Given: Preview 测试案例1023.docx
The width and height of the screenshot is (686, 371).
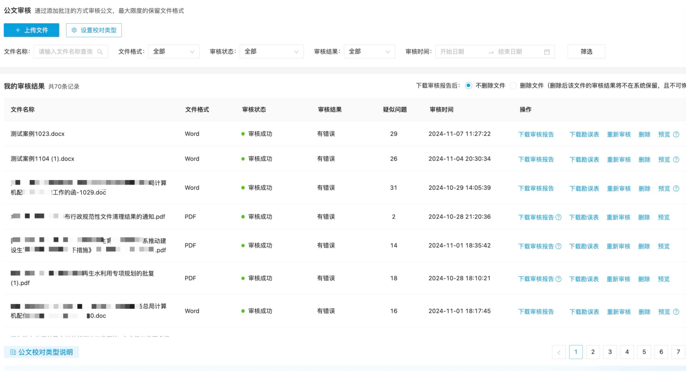Looking at the screenshot, I should (x=664, y=134).
